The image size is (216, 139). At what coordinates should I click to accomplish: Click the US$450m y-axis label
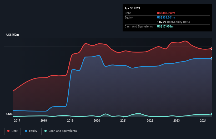(x=13, y=35)
